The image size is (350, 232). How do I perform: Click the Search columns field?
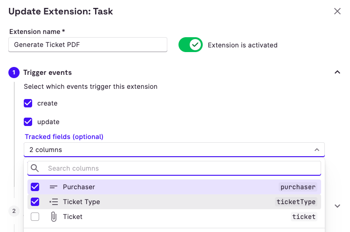point(182,168)
